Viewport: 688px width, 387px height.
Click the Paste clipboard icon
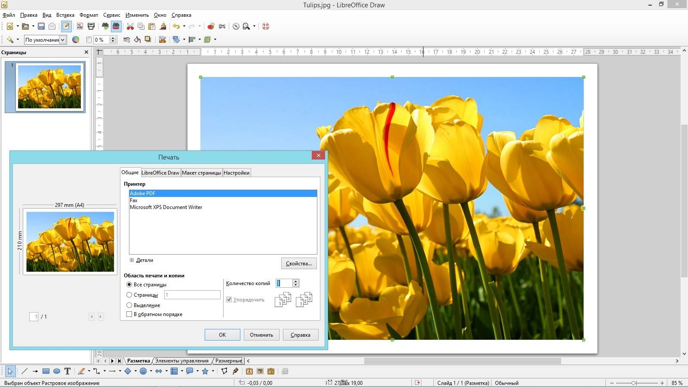(x=152, y=26)
